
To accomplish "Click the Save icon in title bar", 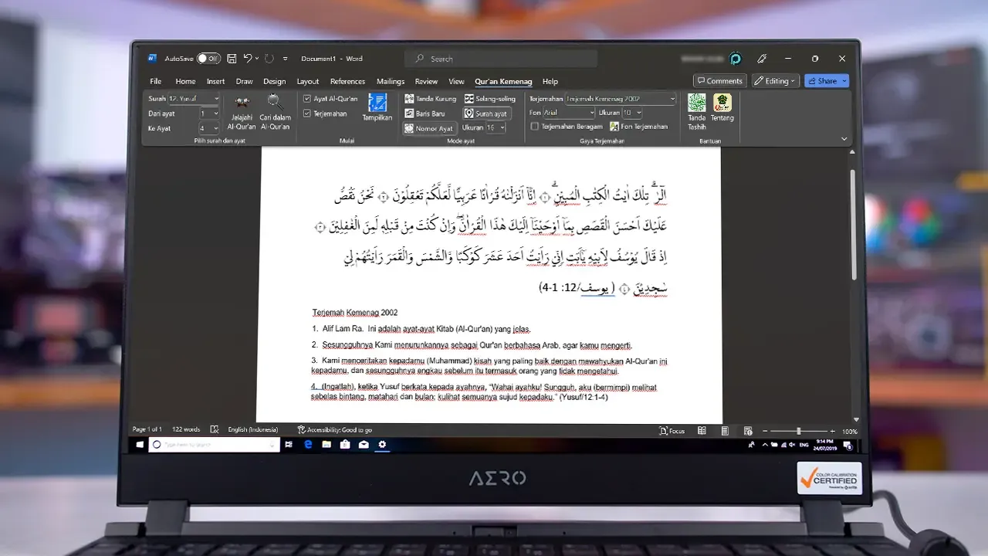I will click(x=232, y=59).
